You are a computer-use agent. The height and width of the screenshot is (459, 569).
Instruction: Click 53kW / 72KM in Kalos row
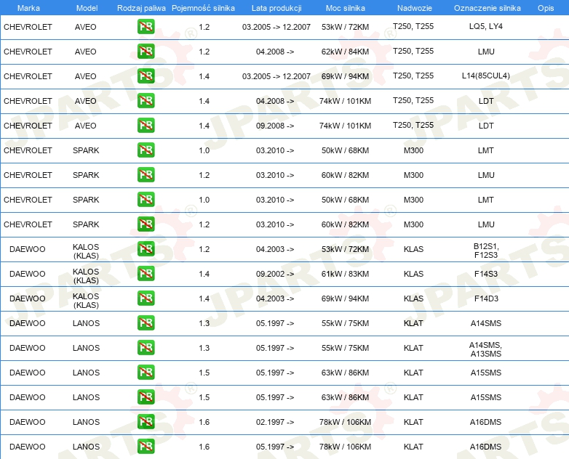[345, 249]
